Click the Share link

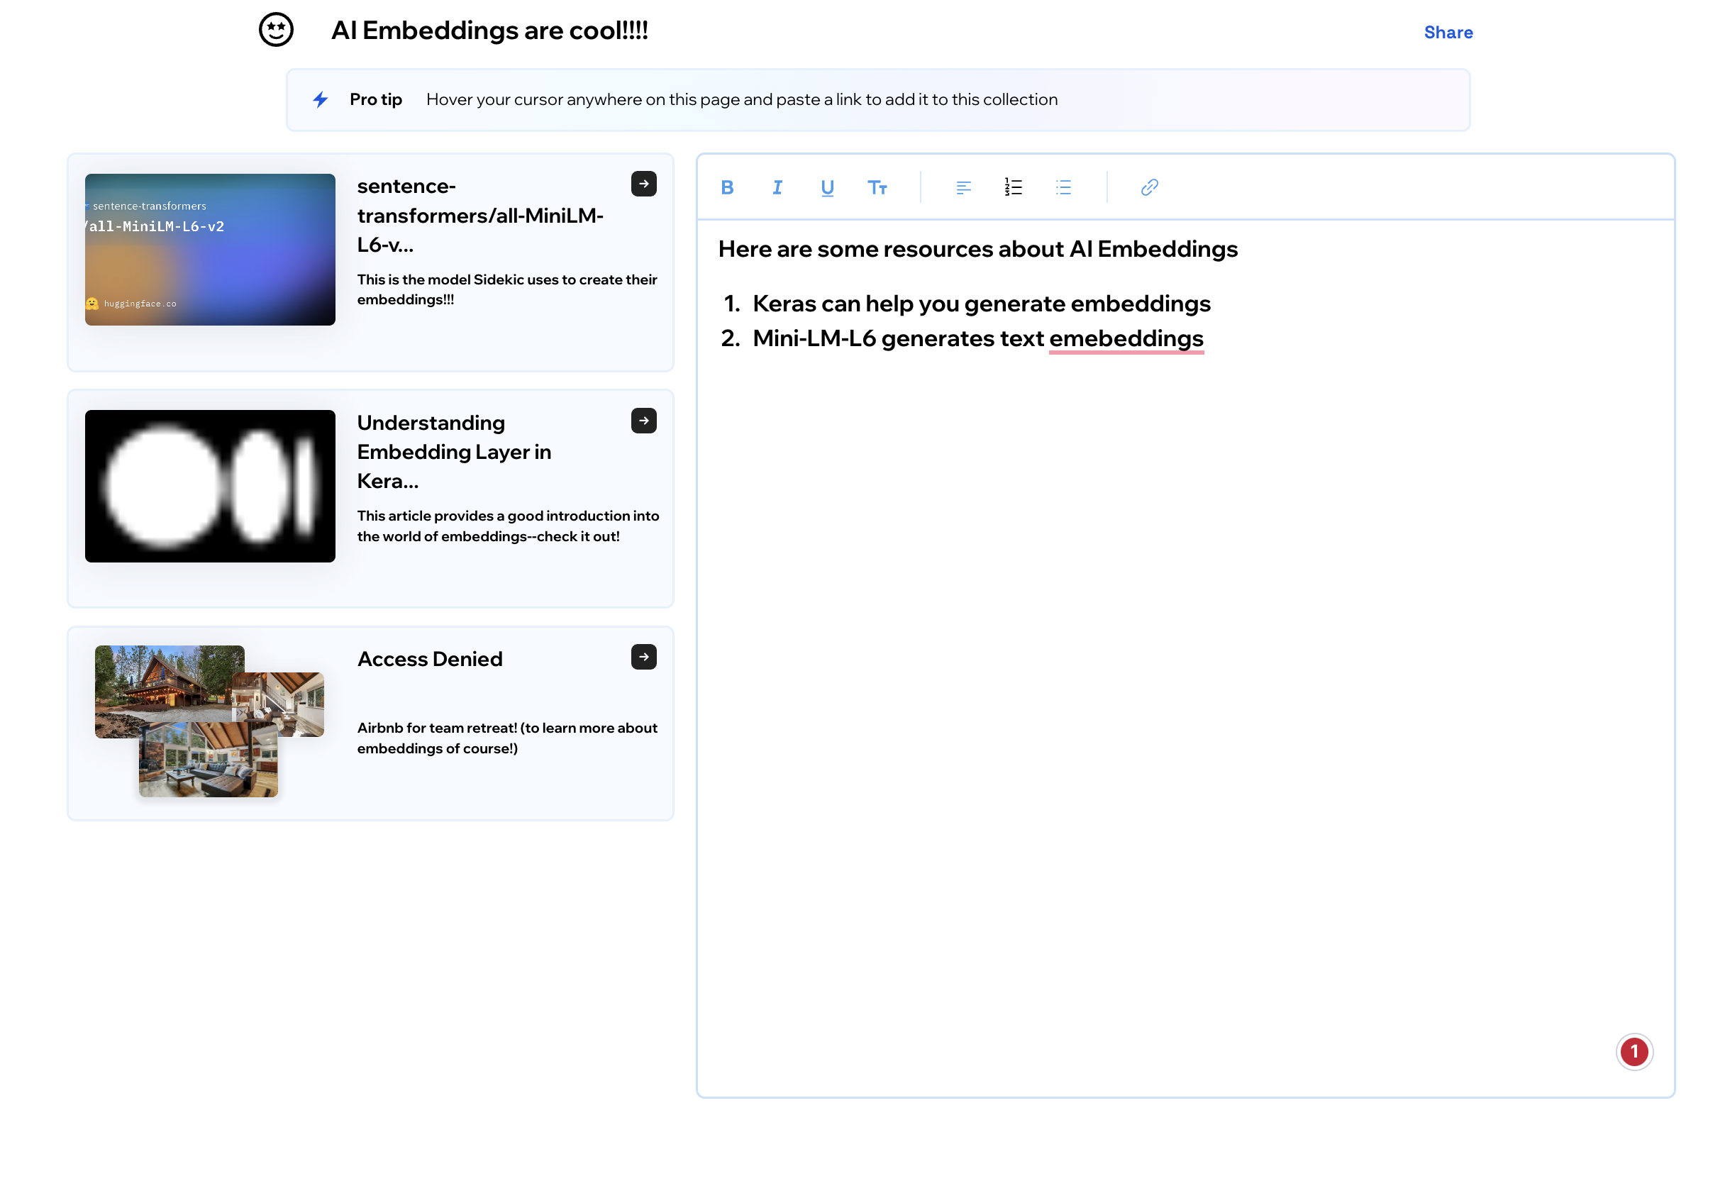coord(1448,33)
